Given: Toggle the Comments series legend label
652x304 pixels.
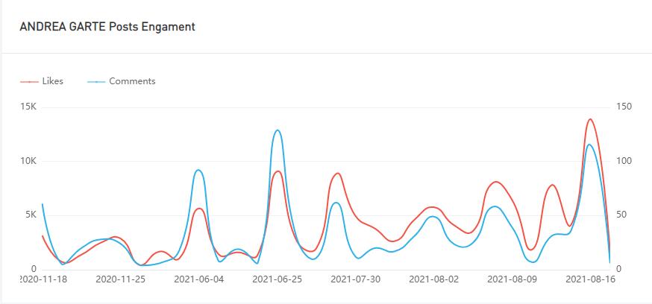Looking at the screenshot, I should (x=132, y=81).
